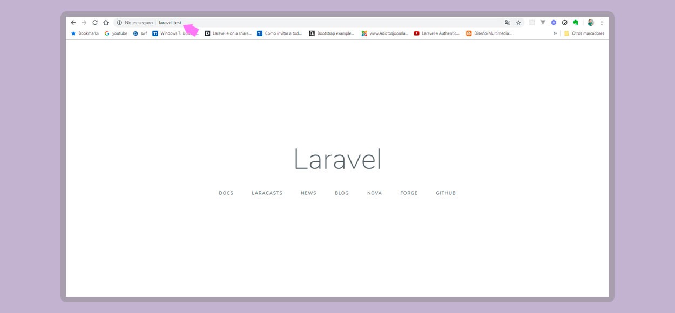Open 'Diseño/Multimedia' Blogger bookmark
The height and width of the screenshot is (313, 675).
coord(489,33)
